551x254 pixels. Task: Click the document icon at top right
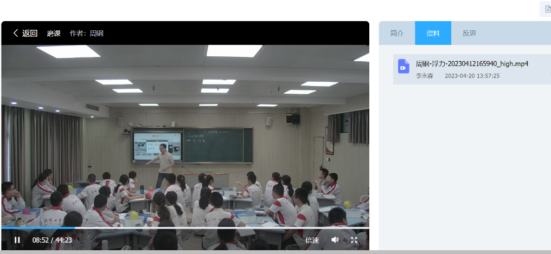click(x=548, y=9)
